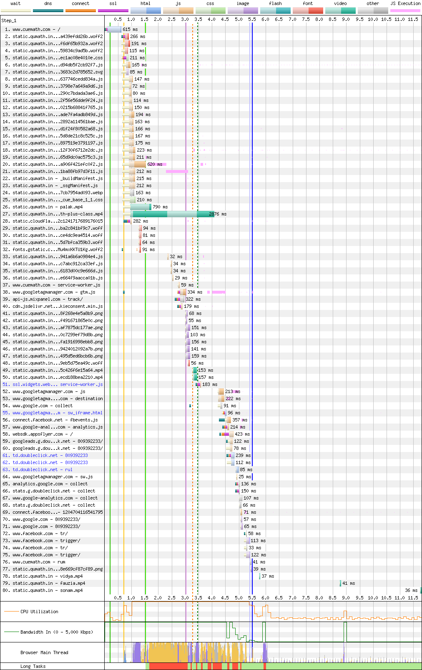Click the red Long Tasks segment
The image size is (422, 670).
click(x=167, y=666)
